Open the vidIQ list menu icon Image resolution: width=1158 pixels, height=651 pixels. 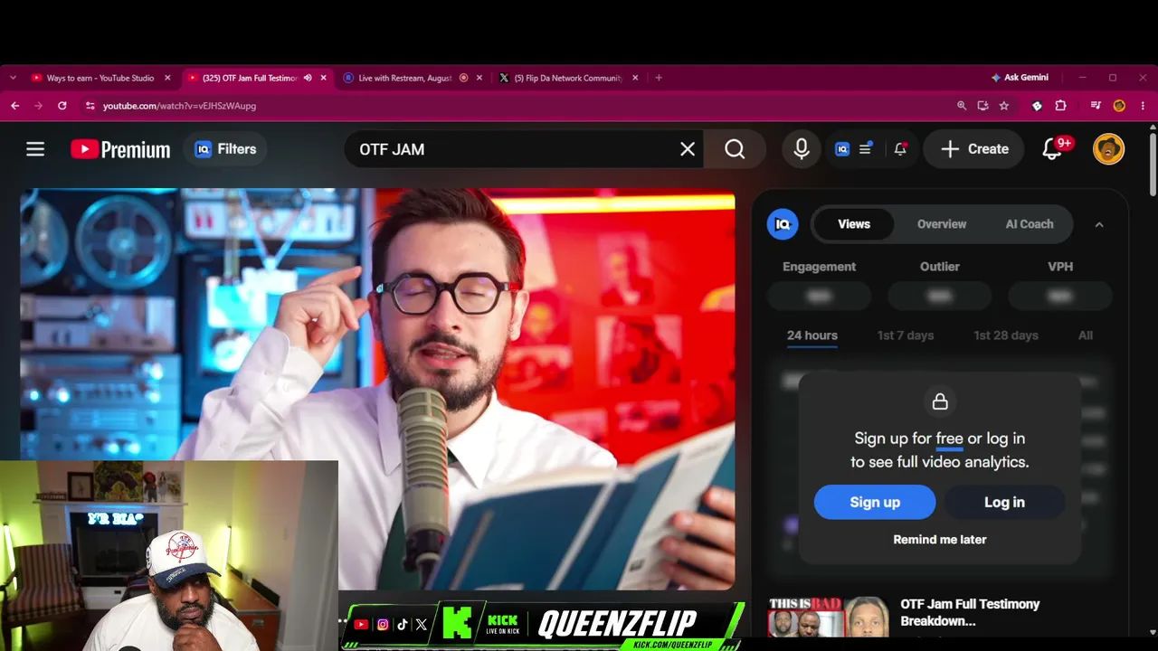coord(865,149)
